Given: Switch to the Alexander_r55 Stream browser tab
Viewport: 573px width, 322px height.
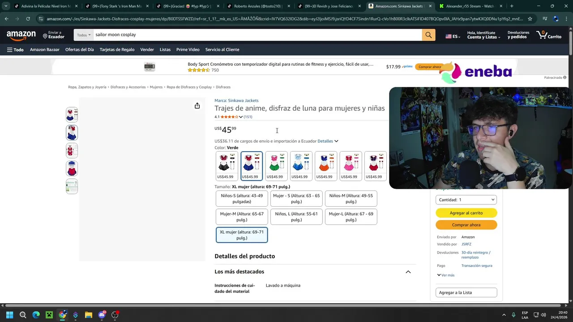Looking at the screenshot, I should 470,6.
